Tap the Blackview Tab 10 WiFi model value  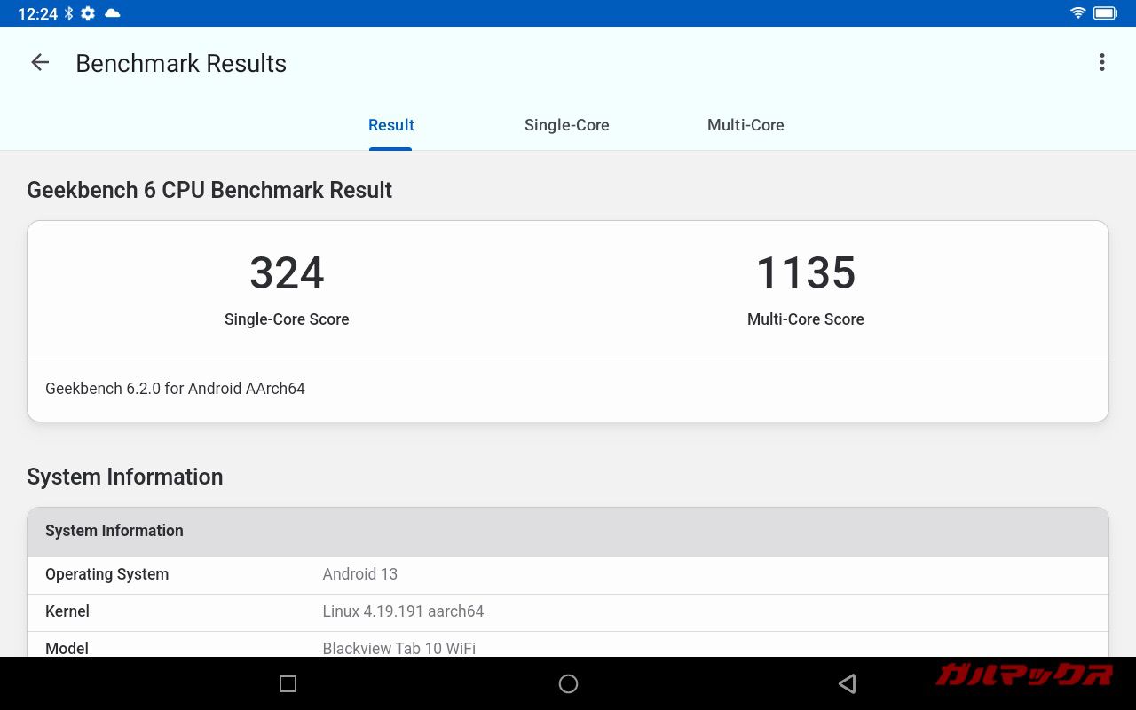pos(398,648)
